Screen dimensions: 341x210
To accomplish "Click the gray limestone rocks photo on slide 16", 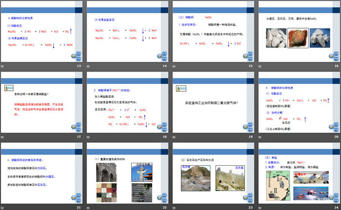I will (x=320, y=38).
